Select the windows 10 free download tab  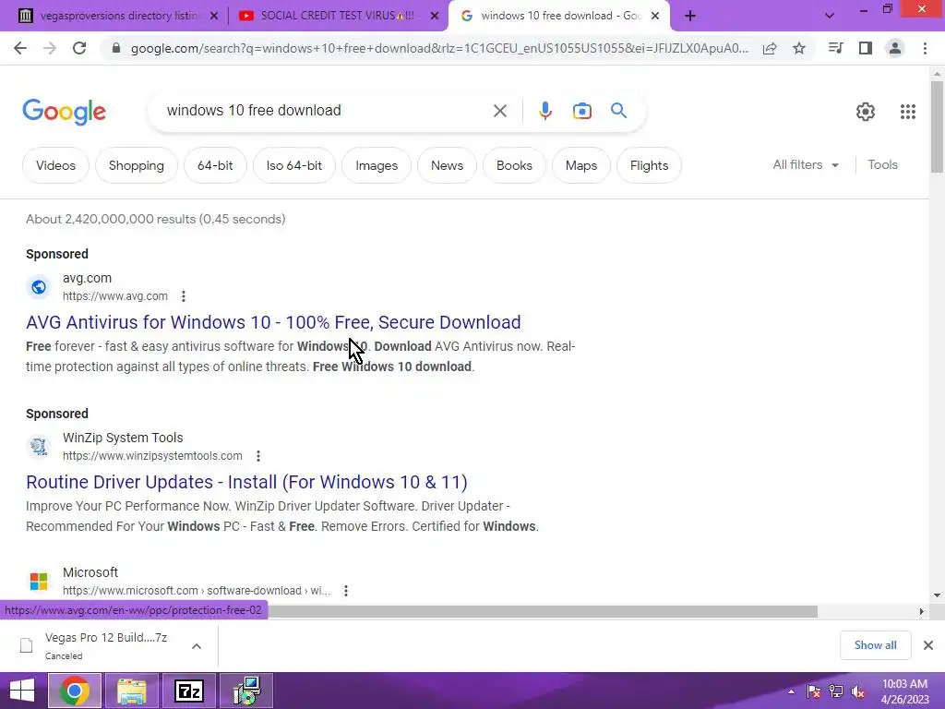pyautogui.click(x=558, y=16)
